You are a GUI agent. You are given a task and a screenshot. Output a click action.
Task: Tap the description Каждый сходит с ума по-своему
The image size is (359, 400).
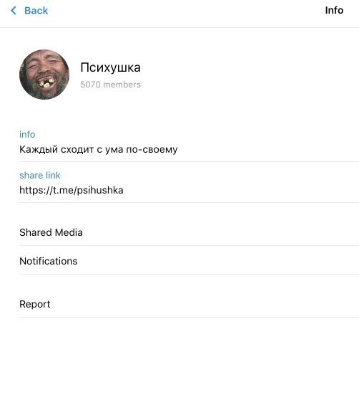tap(99, 150)
